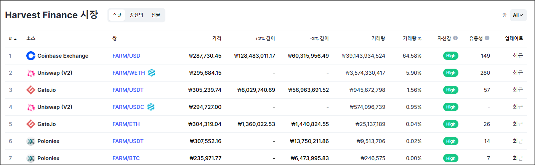This screenshot has width=535, height=165.
Task: Click the info icon next to 자신감
Action: (455, 38)
